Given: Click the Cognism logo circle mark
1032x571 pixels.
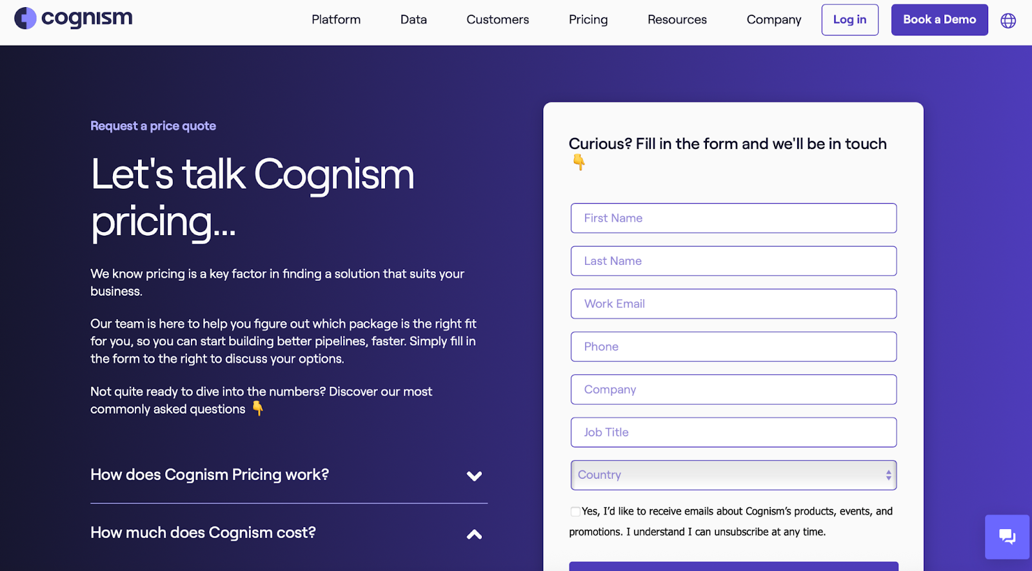Looking at the screenshot, I should point(25,18).
